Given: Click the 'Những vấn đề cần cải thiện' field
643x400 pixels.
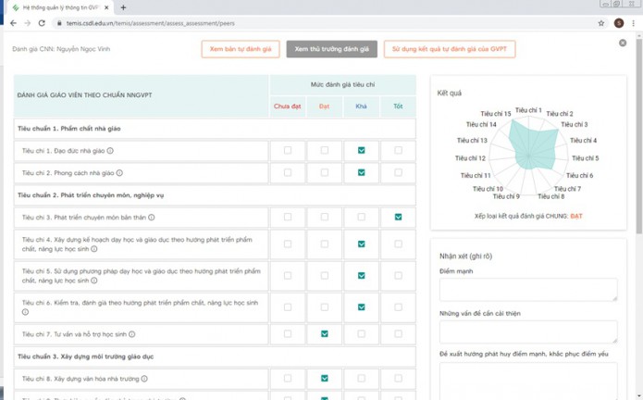Looking at the screenshot, I should (528, 331).
